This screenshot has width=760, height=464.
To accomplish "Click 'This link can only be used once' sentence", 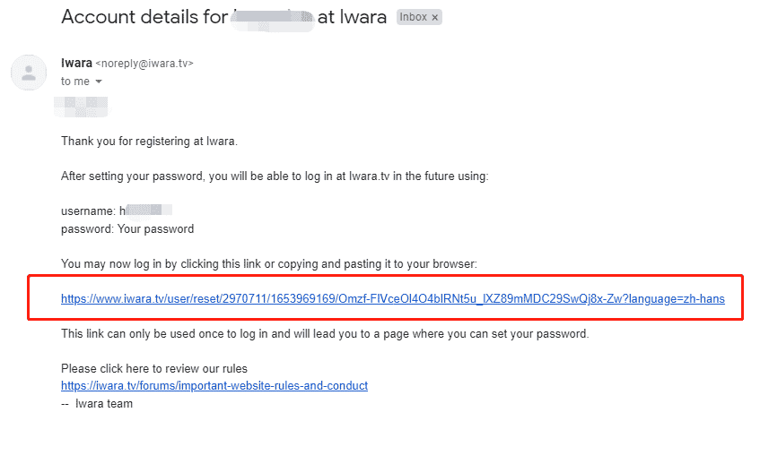I will tap(325, 334).
